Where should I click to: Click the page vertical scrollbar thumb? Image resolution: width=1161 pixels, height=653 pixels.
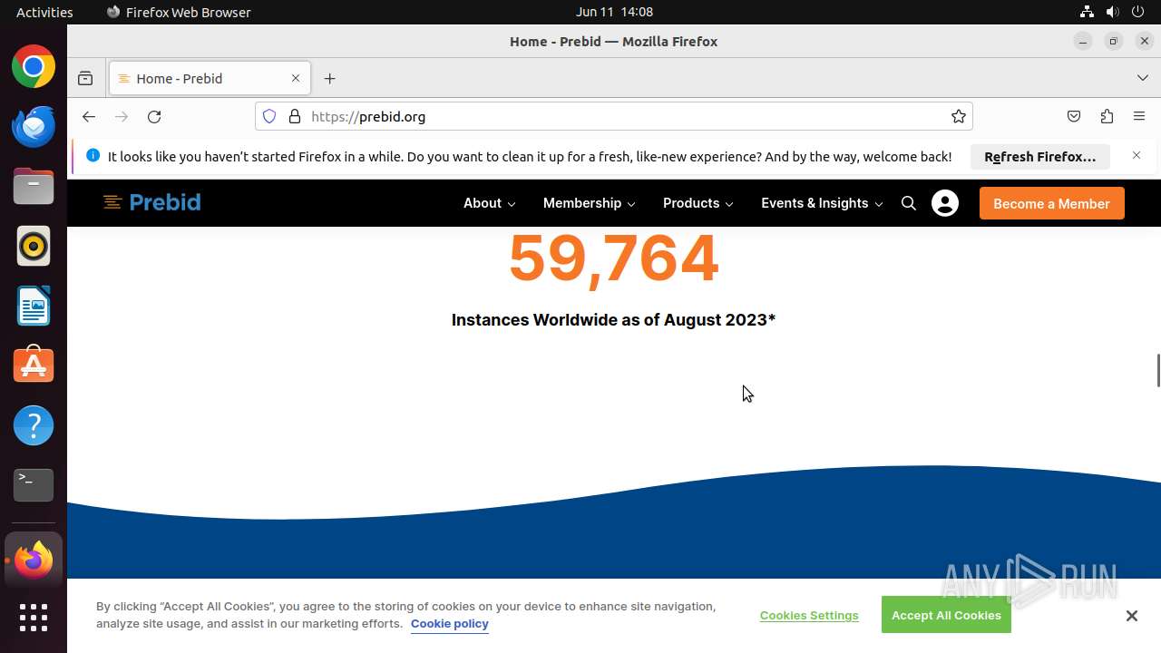[1157, 370]
